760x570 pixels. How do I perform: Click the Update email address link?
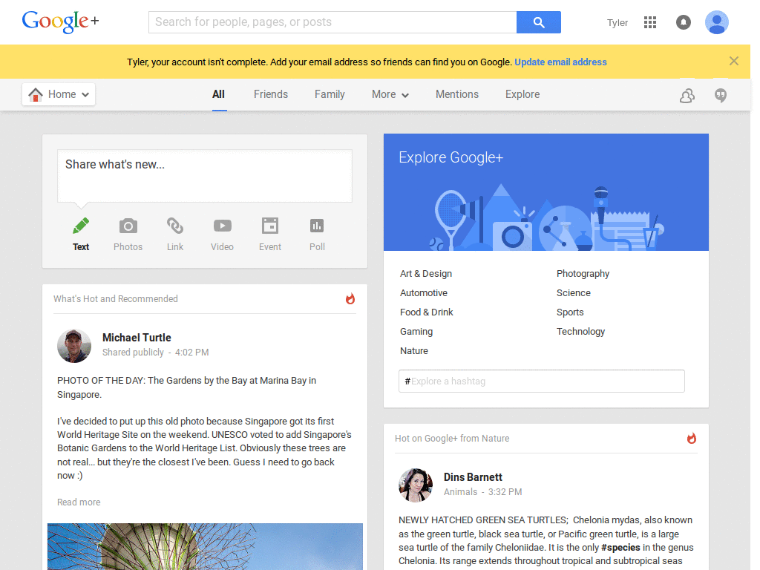(561, 62)
